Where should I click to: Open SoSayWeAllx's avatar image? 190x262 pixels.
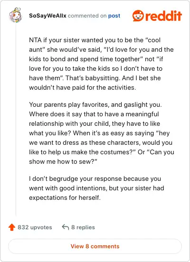[x=15, y=15]
